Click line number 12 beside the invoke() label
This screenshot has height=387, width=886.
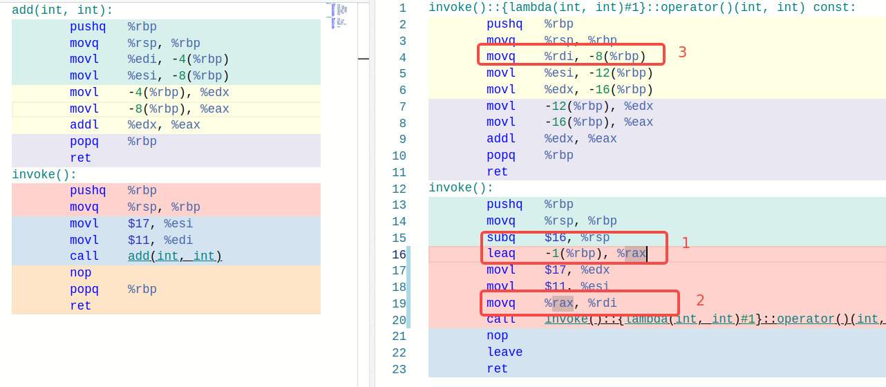pos(399,188)
